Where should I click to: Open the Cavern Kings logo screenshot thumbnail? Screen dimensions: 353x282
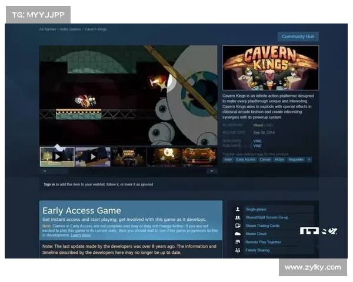point(128,157)
